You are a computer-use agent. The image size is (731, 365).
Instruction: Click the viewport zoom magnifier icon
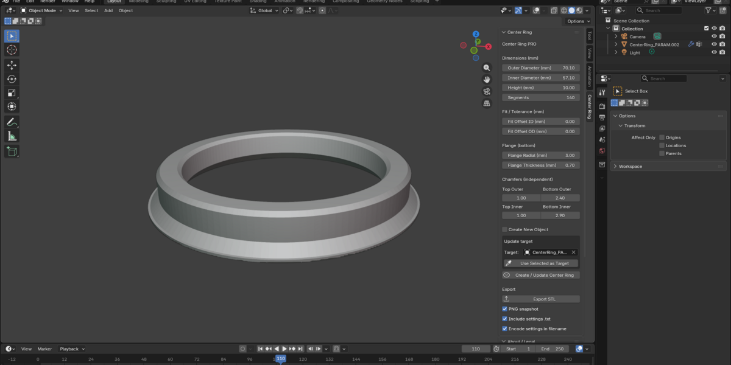tap(487, 68)
